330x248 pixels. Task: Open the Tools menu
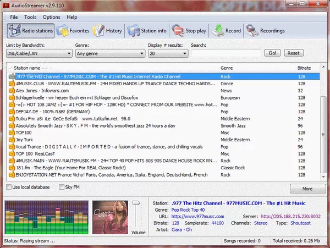coord(30,17)
